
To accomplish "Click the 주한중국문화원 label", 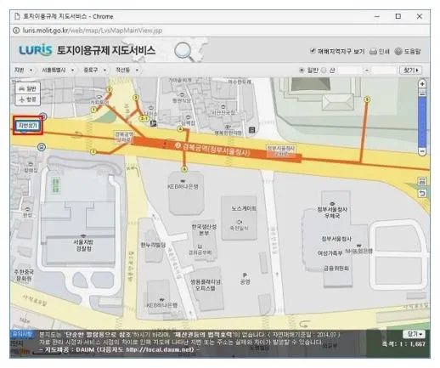I will click(24, 275).
